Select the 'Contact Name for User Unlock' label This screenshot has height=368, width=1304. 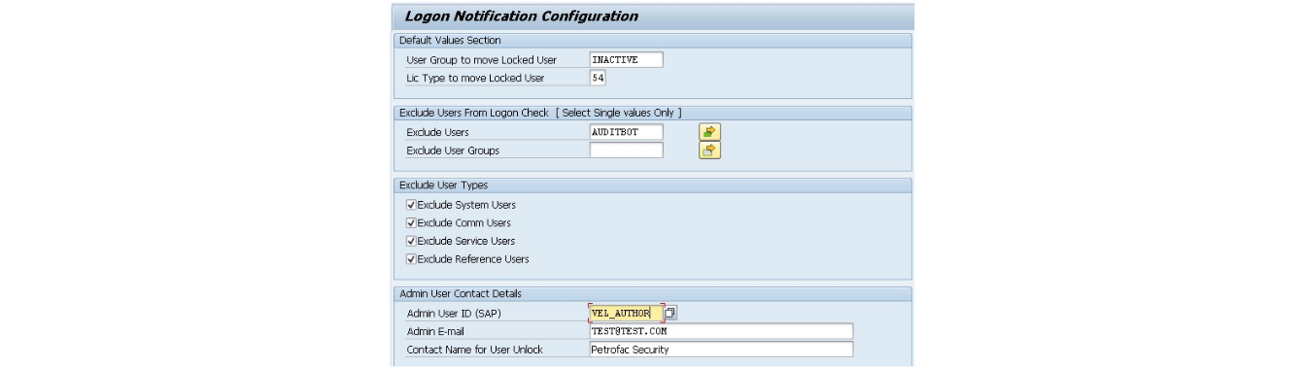474,350
